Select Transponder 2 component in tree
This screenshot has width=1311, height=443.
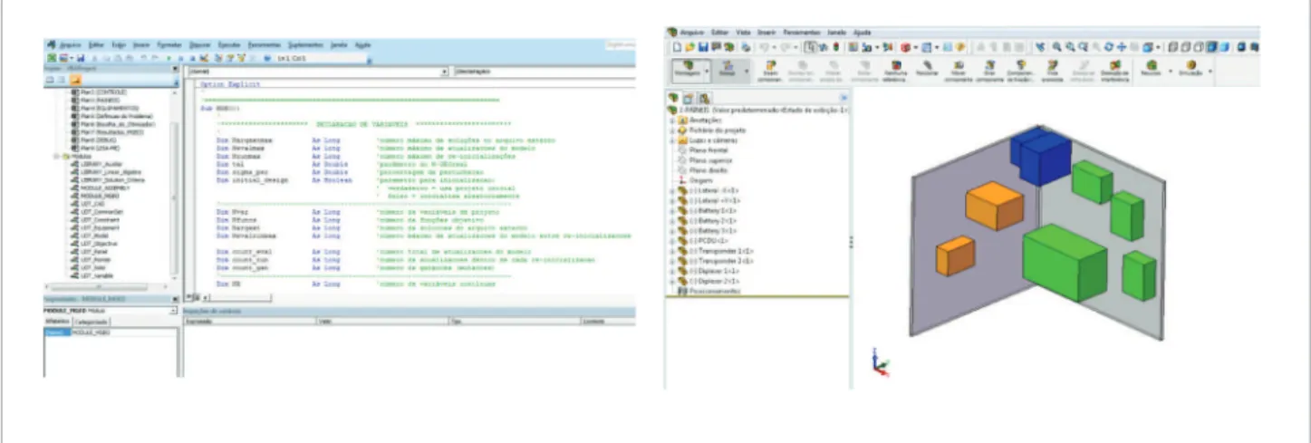pos(720,261)
